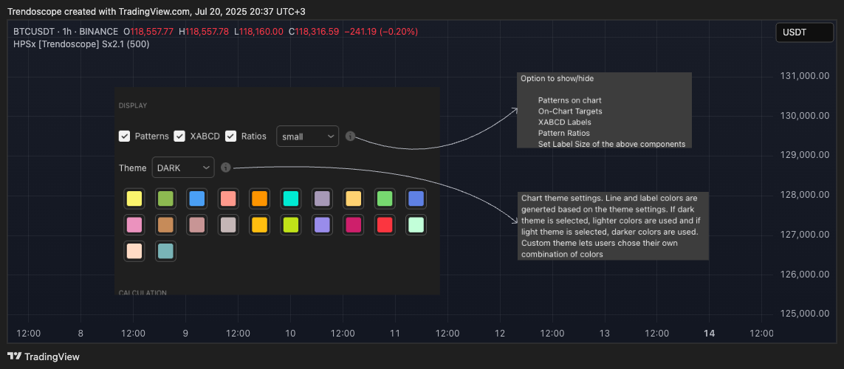Uncheck the Patterns checkbox
This screenshot has width=844, height=369.
tap(124, 136)
